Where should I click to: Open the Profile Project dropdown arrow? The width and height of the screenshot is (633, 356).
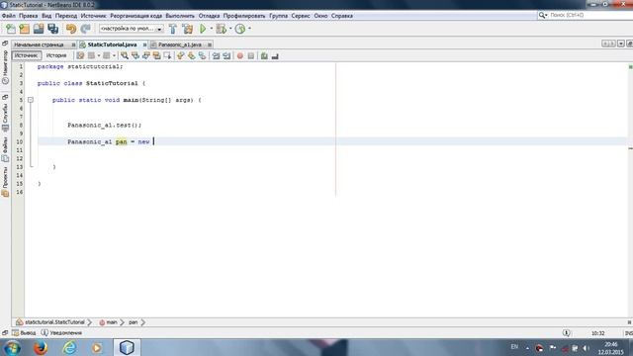pyautogui.click(x=249, y=29)
